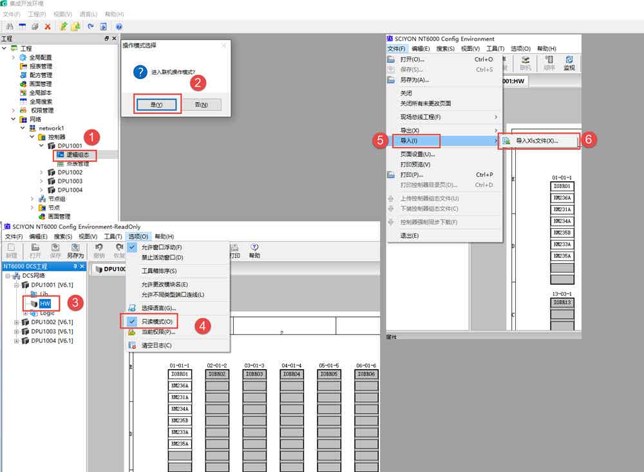Viewport: 644px width, 472px height.
Task: Click the pin icon on NT6000 DCS工程 panel
Action: pos(75,266)
